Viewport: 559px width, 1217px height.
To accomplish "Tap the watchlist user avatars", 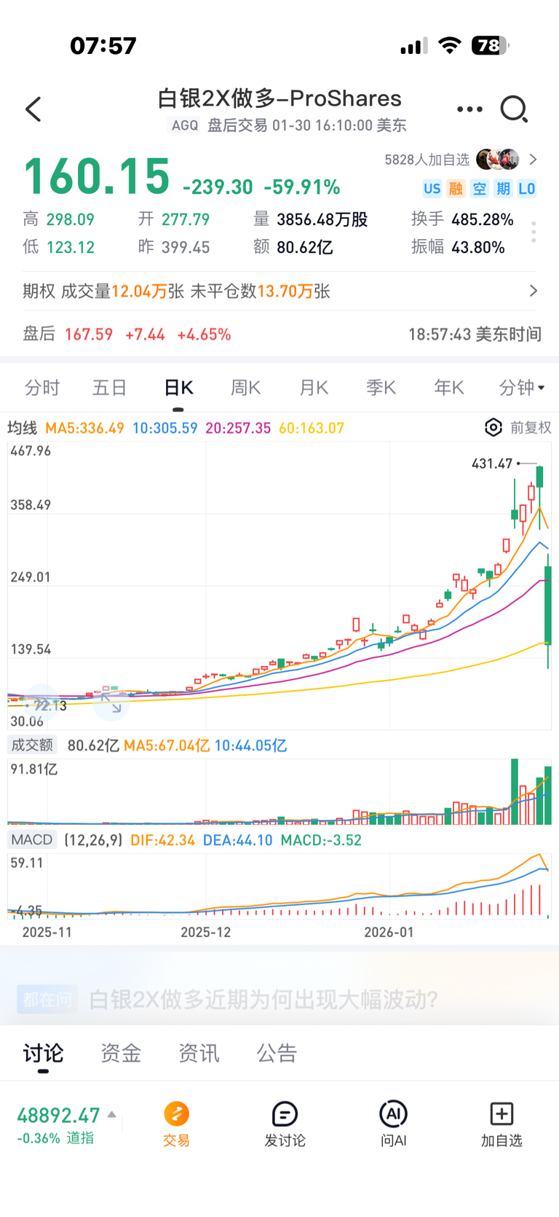I will pos(498,159).
